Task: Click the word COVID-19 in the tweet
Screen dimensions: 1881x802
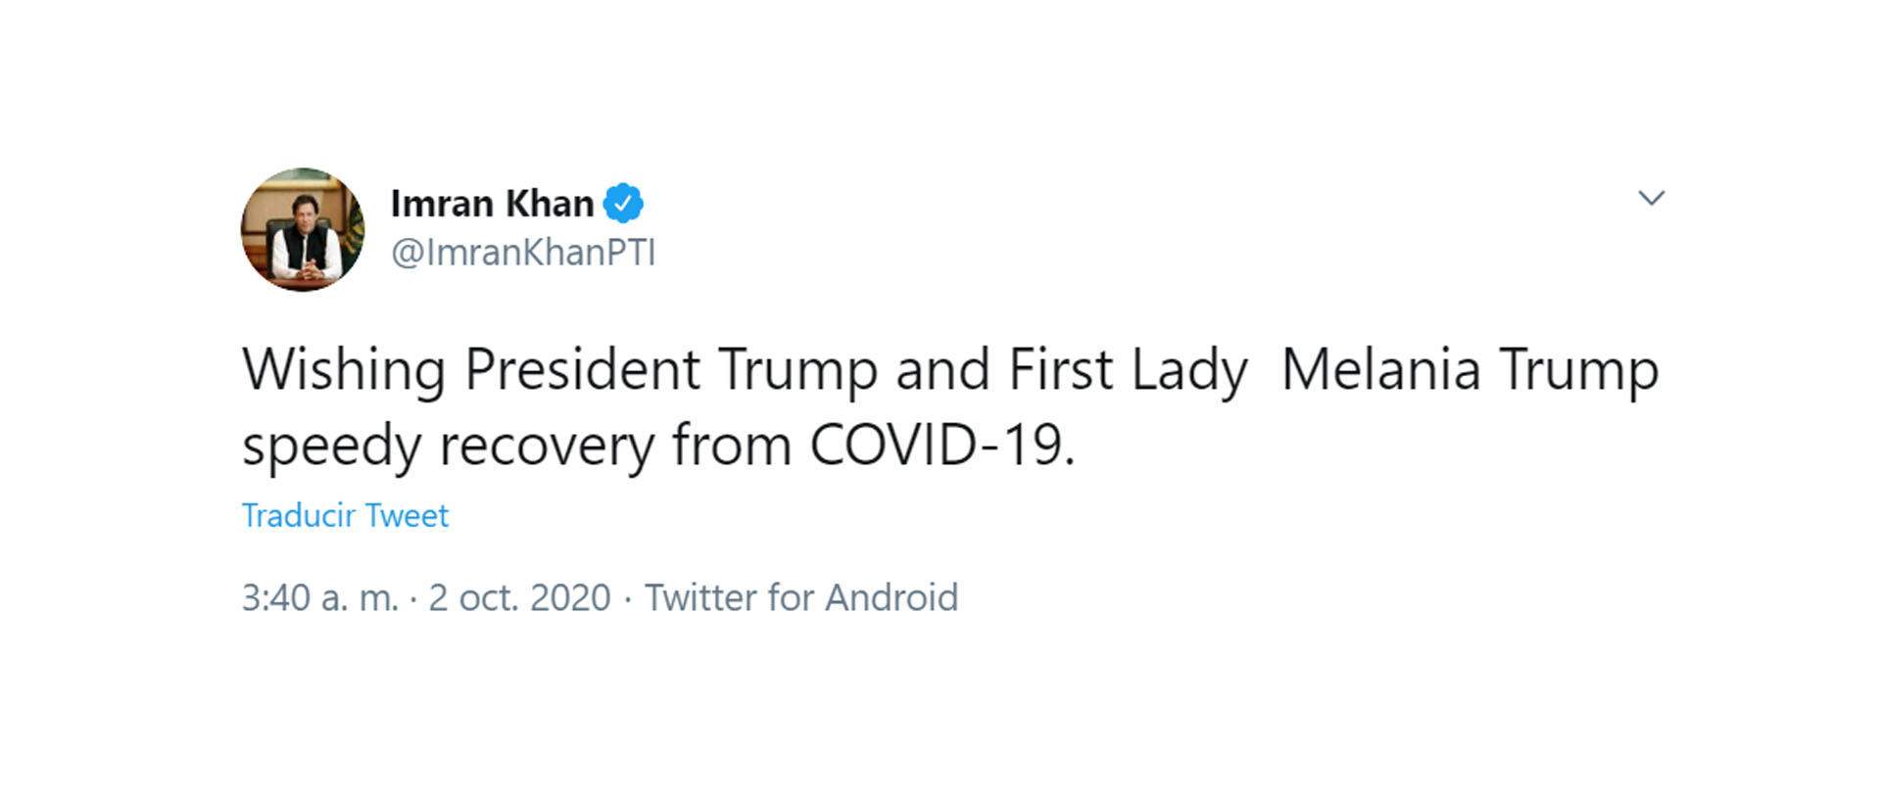Action: pos(942,446)
